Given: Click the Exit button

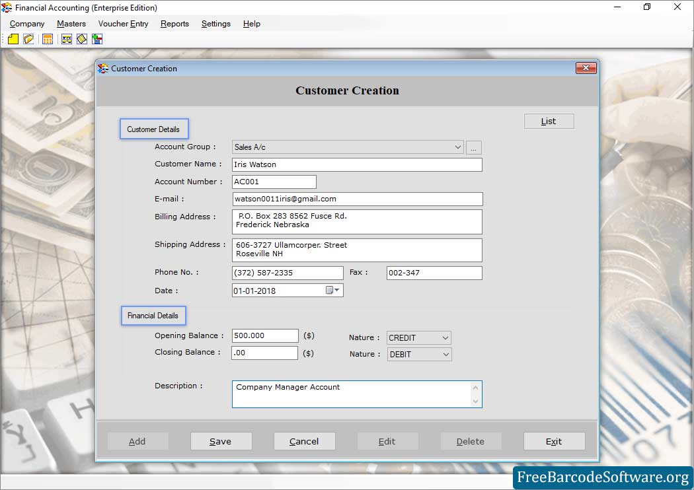Looking at the screenshot, I should pyautogui.click(x=554, y=441).
